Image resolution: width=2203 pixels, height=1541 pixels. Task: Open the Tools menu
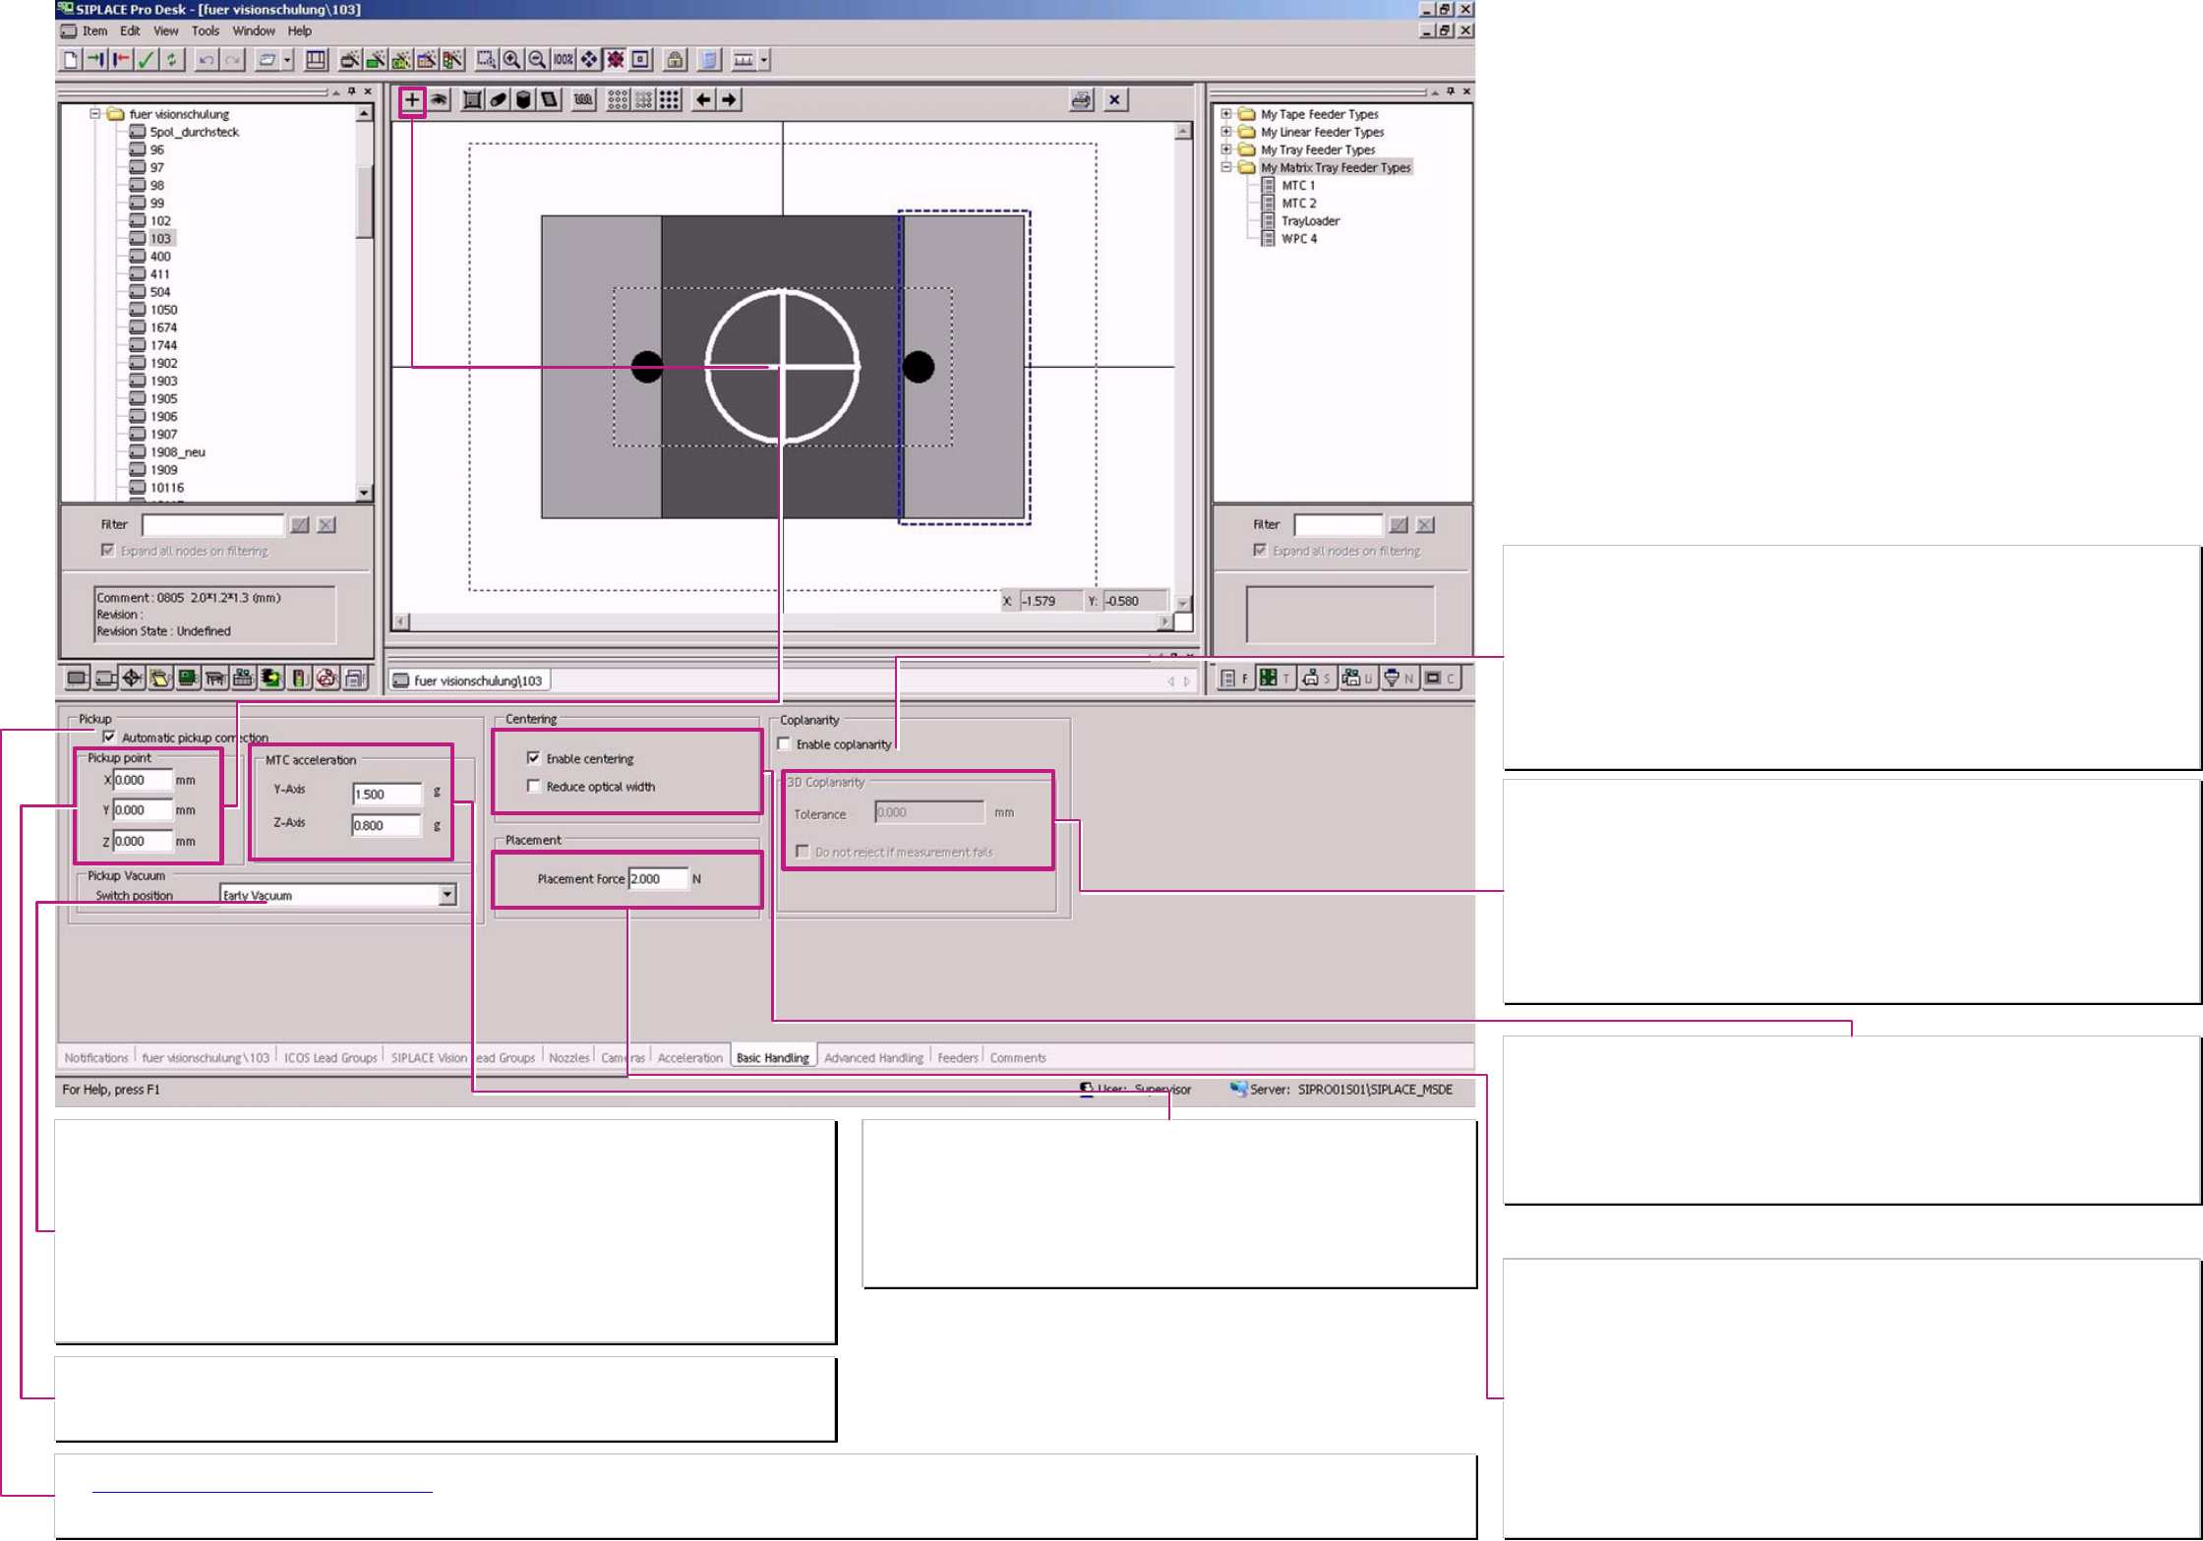pos(205,30)
